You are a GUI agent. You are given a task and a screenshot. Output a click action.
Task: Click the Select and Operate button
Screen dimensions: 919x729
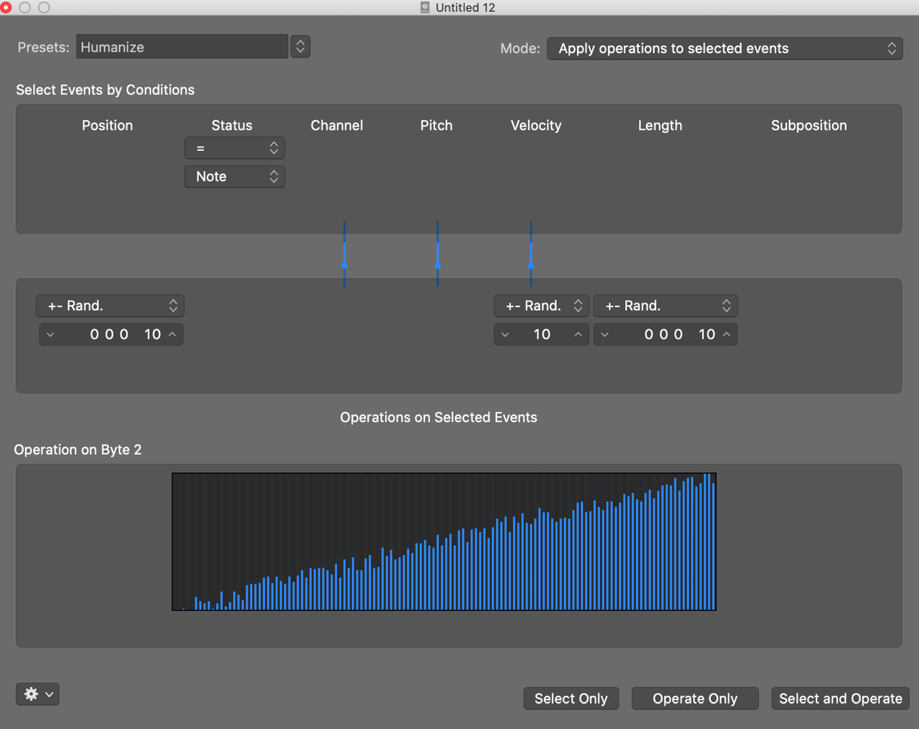coord(841,698)
